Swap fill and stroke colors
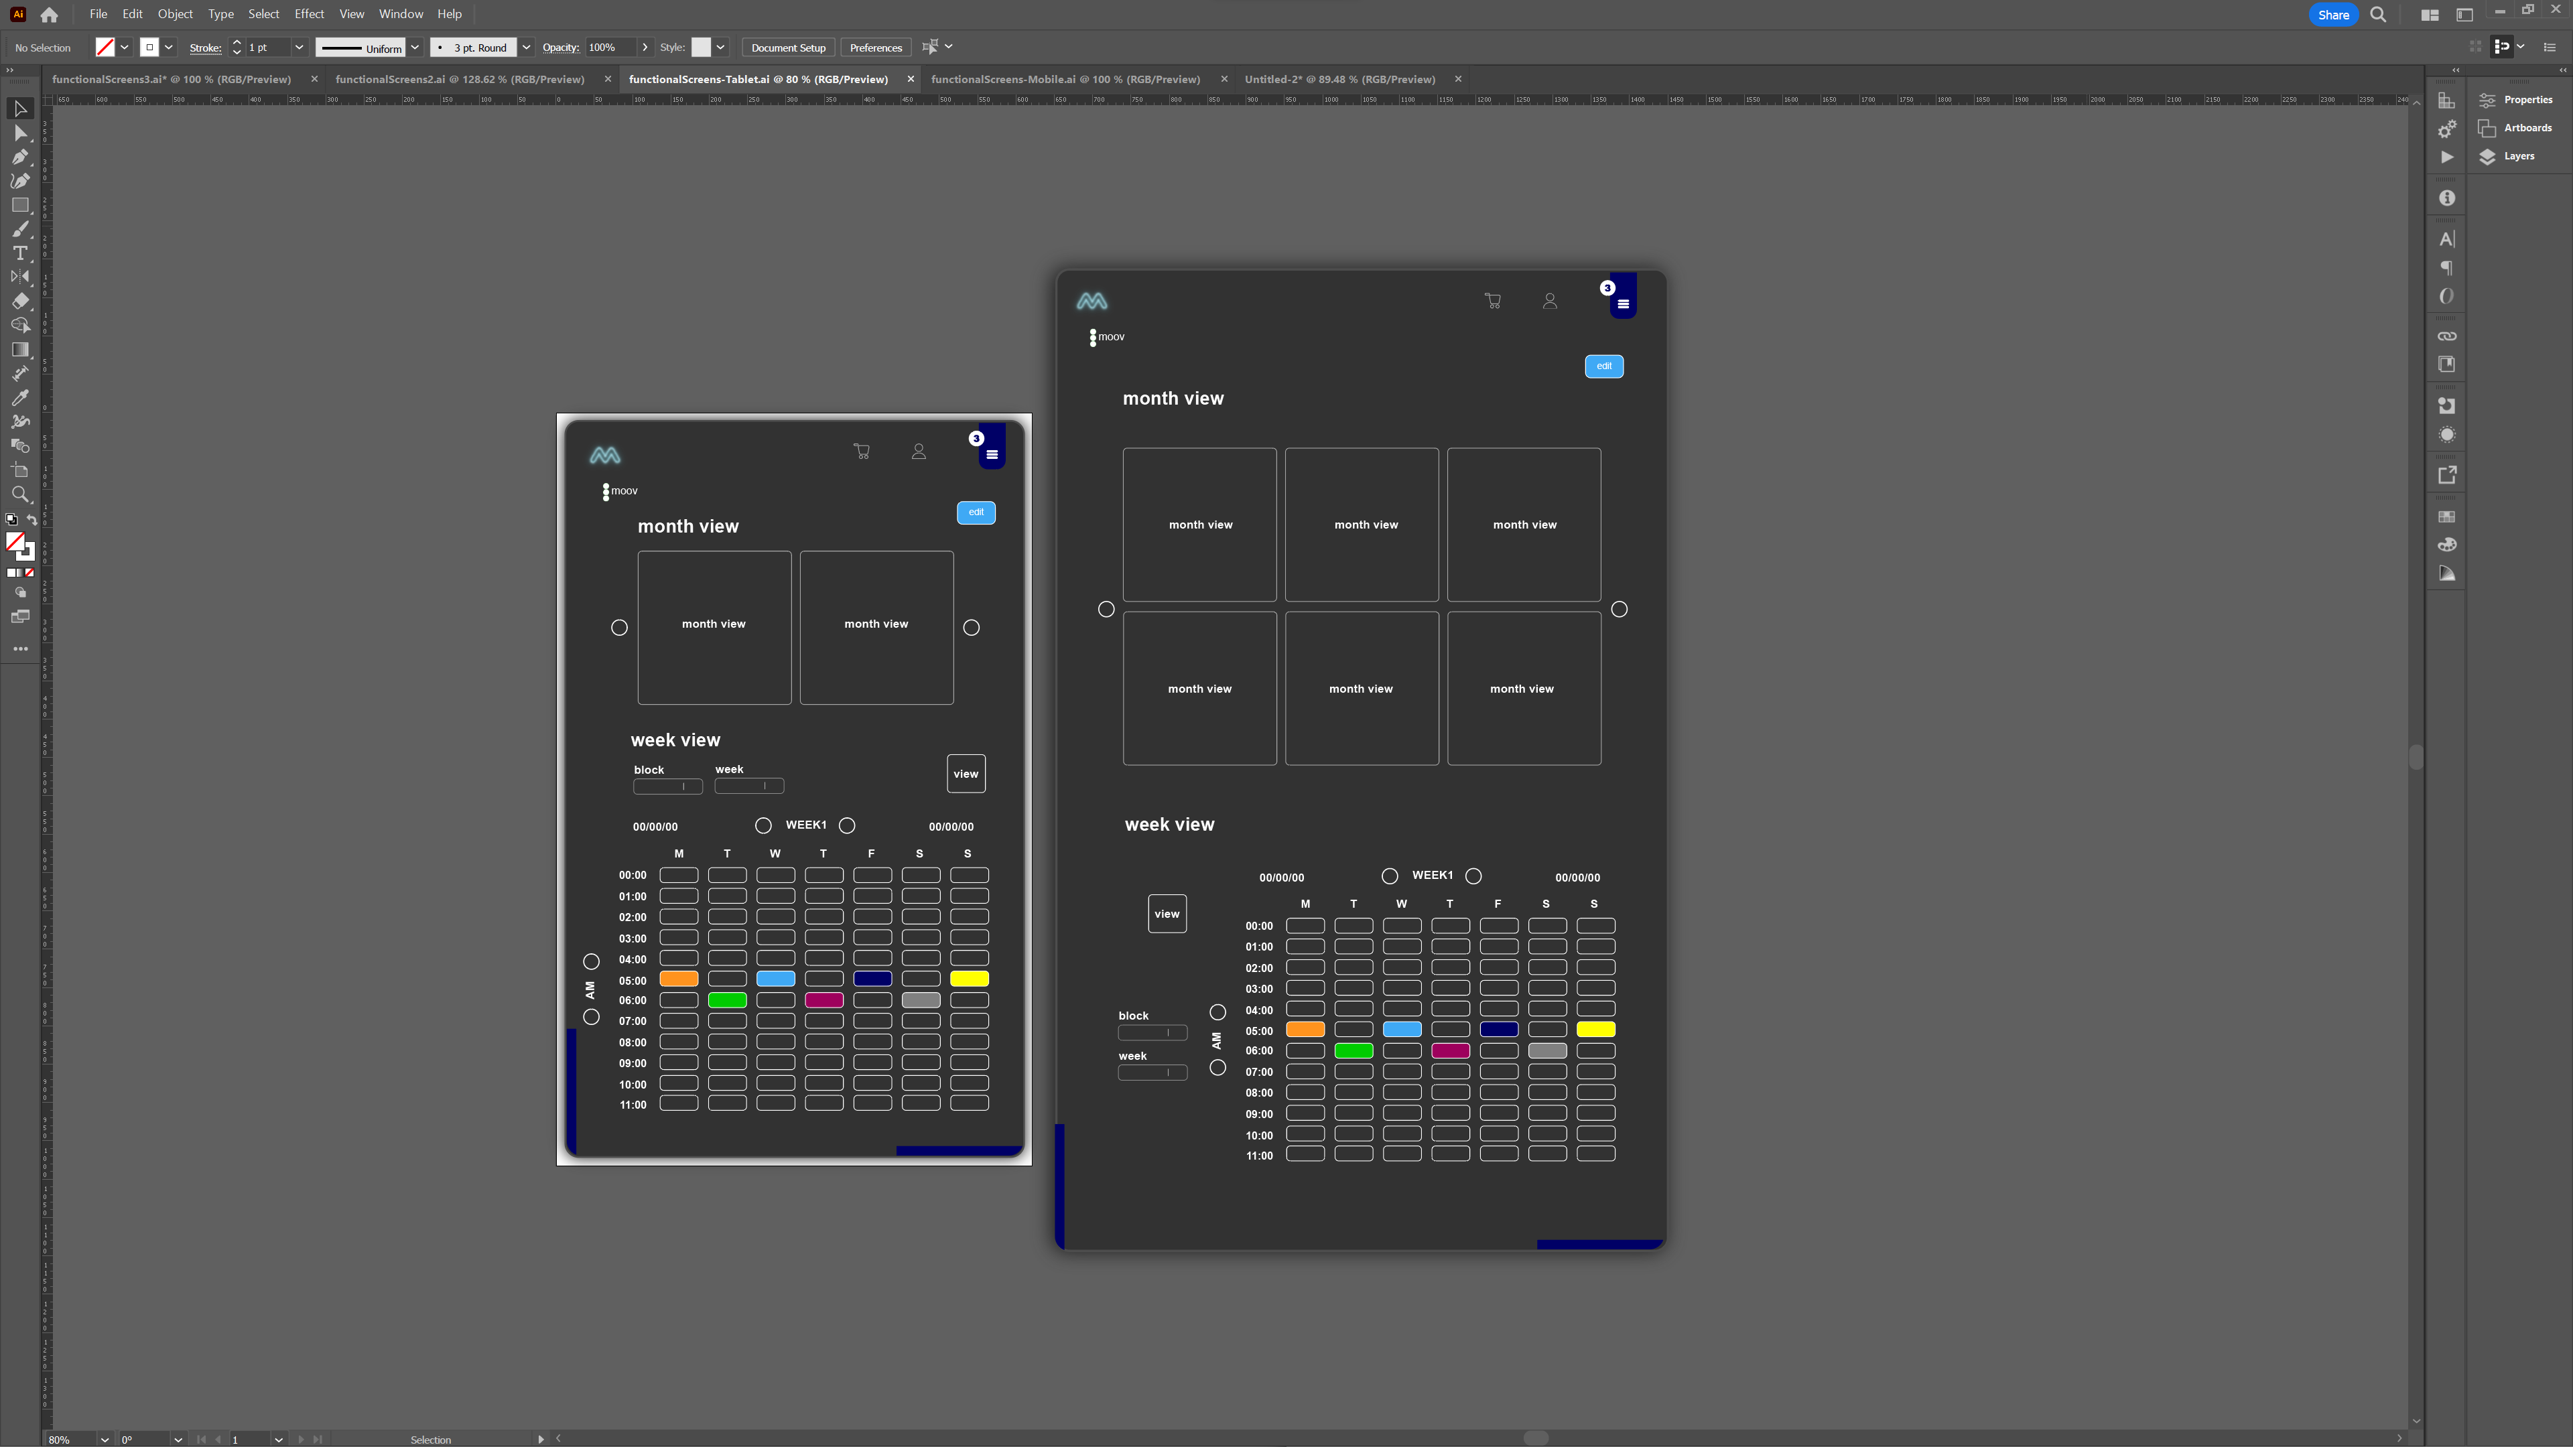This screenshot has height=1447, width=2573. tap(31, 519)
